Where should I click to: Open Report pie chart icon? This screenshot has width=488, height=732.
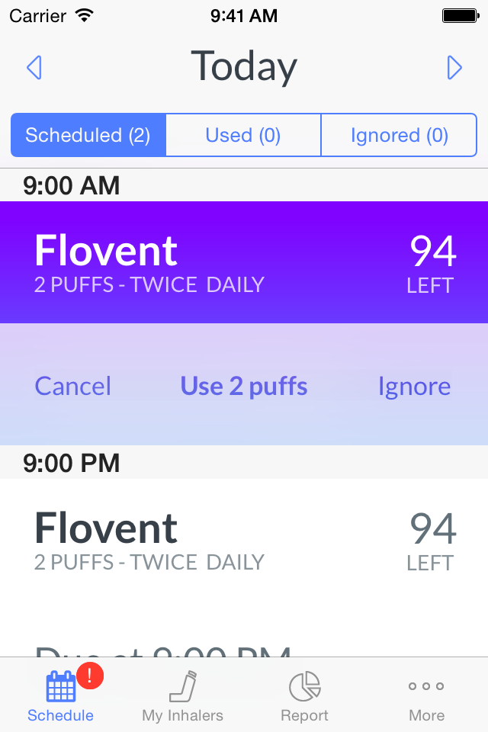tap(304, 686)
